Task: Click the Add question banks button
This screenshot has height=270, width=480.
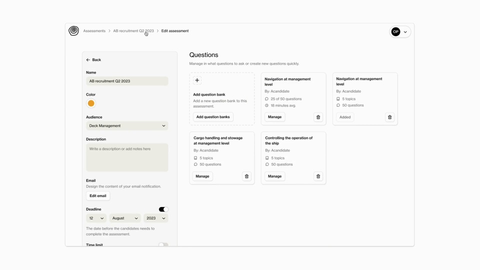Action: 213,117
